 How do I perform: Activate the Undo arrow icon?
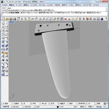[33, 19]
